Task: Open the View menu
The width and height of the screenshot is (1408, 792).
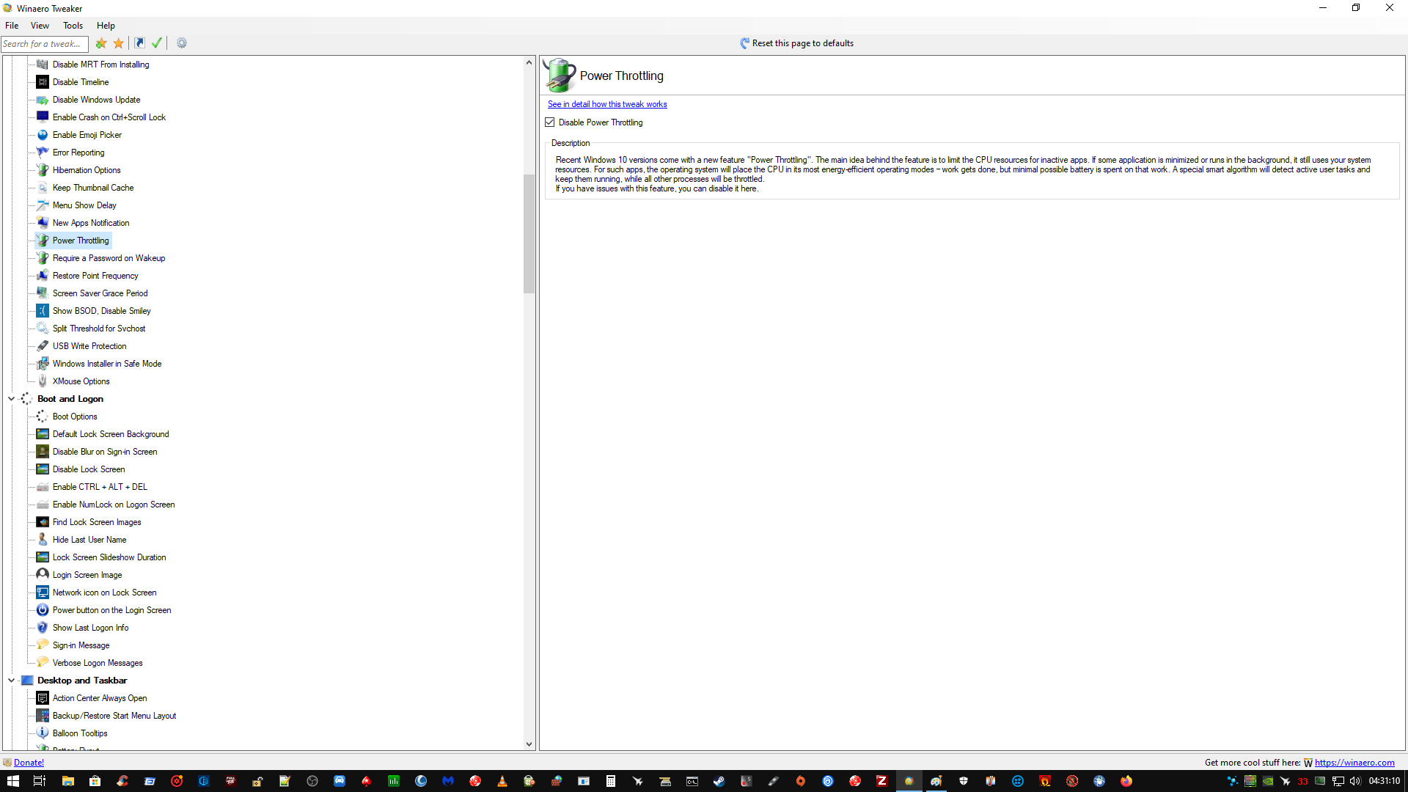Action: pyautogui.click(x=40, y=26)
